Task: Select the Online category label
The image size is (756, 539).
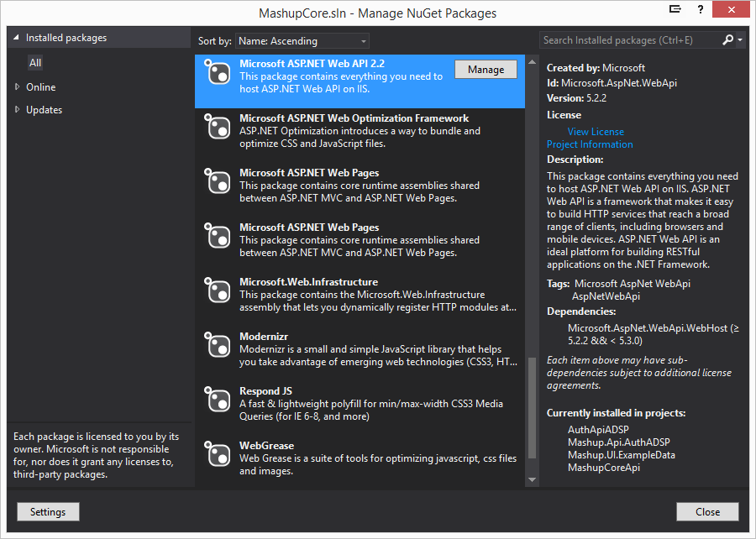Action: [x=41, y=87]
